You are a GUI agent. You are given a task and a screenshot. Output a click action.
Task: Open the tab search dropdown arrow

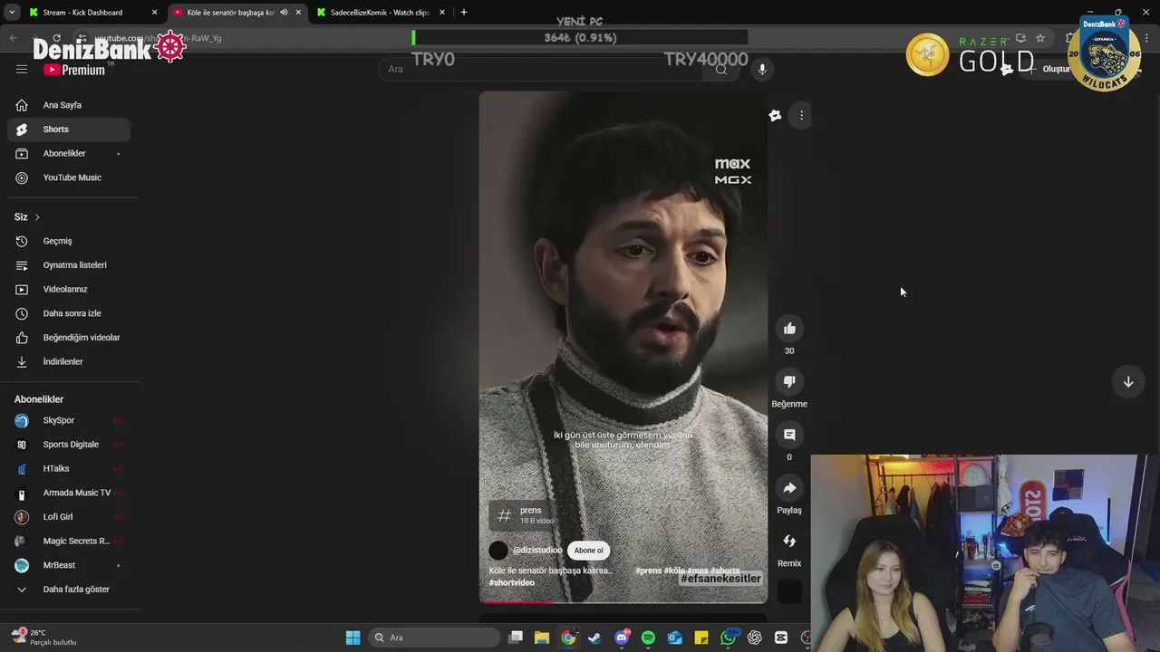point(11,13)
